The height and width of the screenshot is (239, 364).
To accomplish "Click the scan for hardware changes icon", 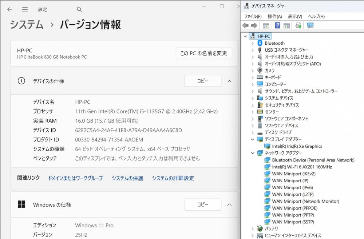I will tap(310, 25).
